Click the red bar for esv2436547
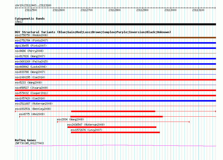The width and height of the screenshot is (223, 160). (x=112, y=127)
